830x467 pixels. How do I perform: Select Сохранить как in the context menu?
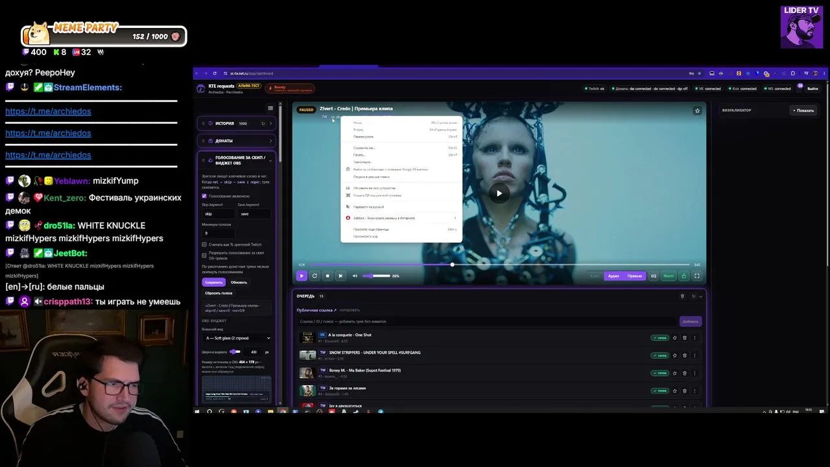pyautogui.click(x=401, y=148)
